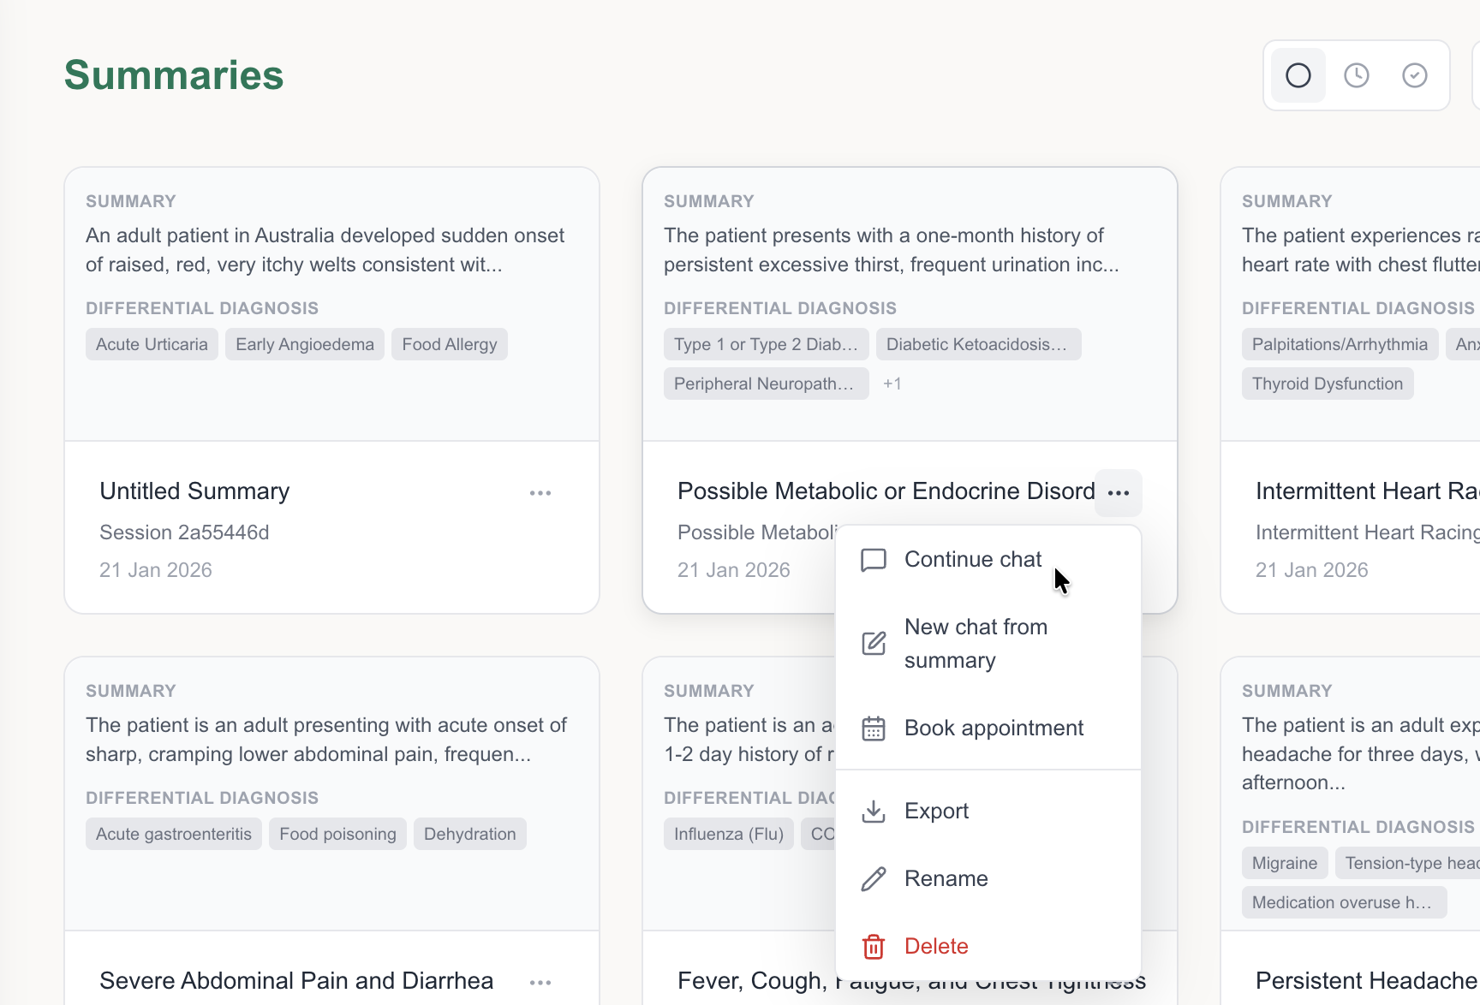Open the Untitled Summary card title
This screenshot has height=1005, width=1480.
click(194, 491)
